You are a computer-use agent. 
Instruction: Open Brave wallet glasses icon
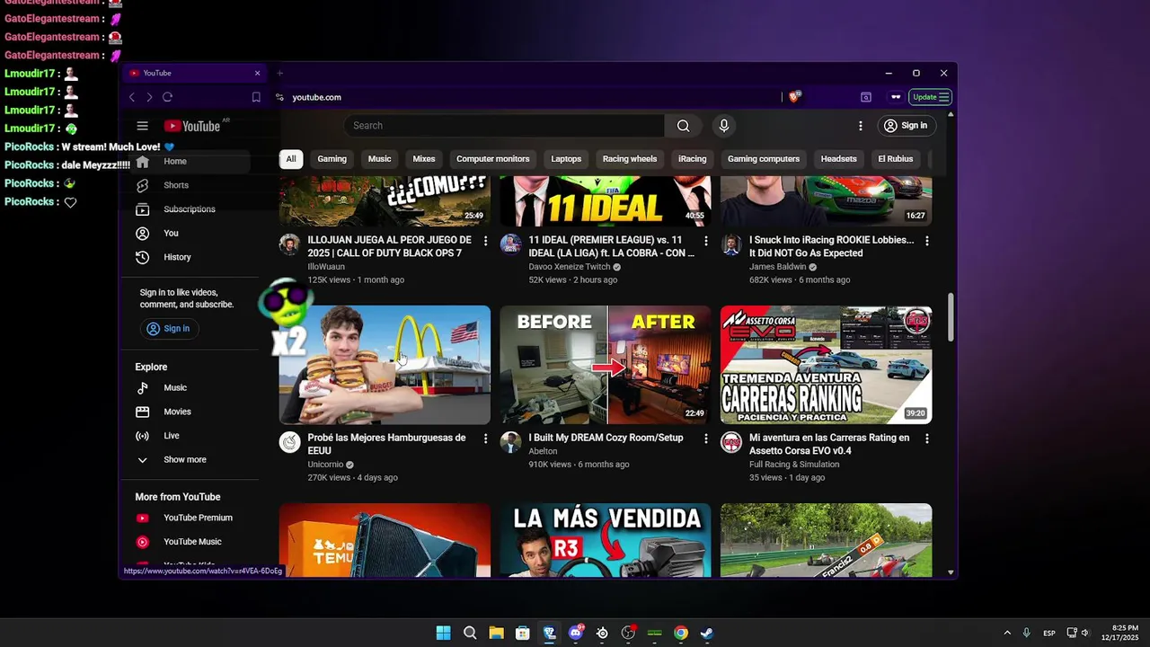[896, 97]
